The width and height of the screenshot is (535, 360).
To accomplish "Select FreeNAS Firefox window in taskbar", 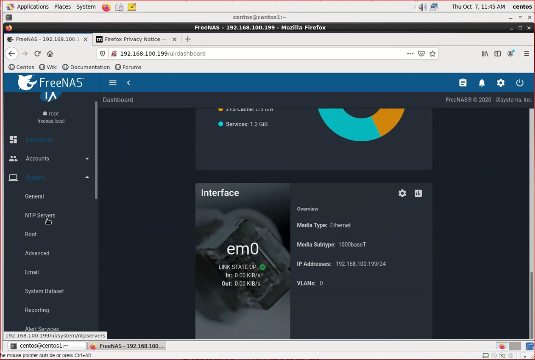I will click(127, 346).
